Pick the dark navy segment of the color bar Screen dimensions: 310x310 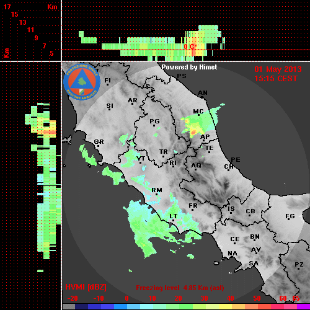point(82,306)
